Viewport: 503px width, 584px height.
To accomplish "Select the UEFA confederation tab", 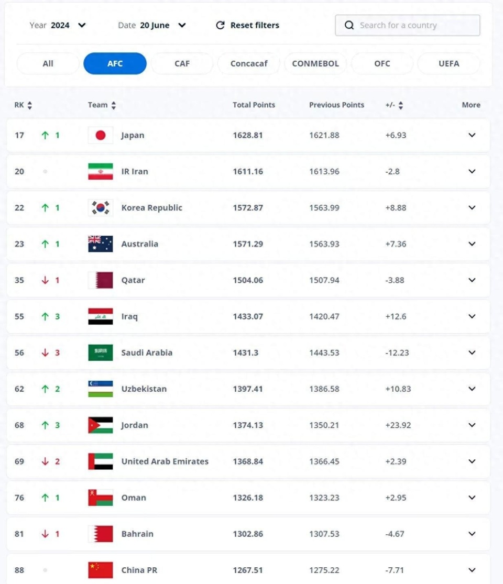I will (x=449, y=64).
